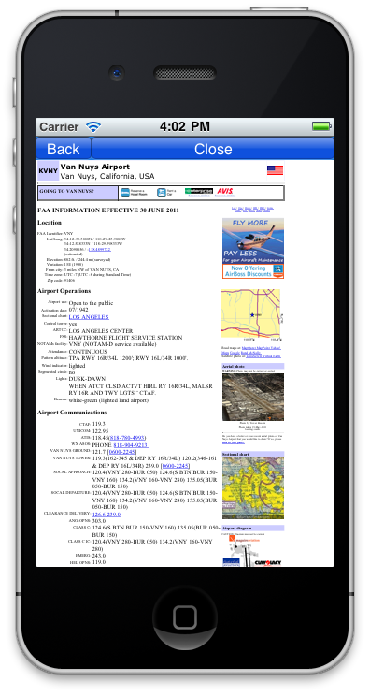Image resolution: width=370 pixels, height=696 pixels.
Task: Tap the Airport diagram section header
Action: tap(253, 529)
